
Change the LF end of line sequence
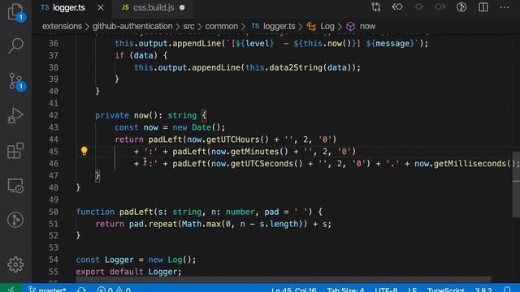coord(412,289)
